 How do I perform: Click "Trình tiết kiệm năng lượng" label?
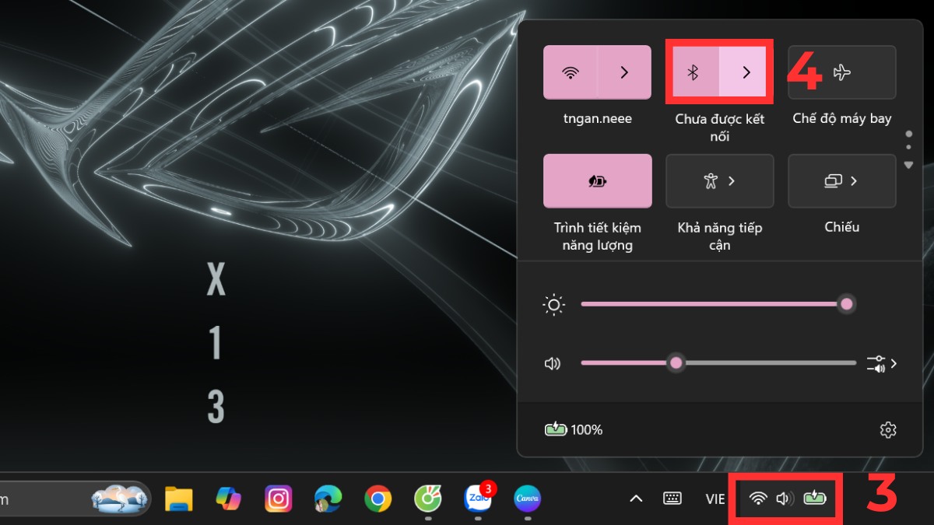tap(598, 236)
